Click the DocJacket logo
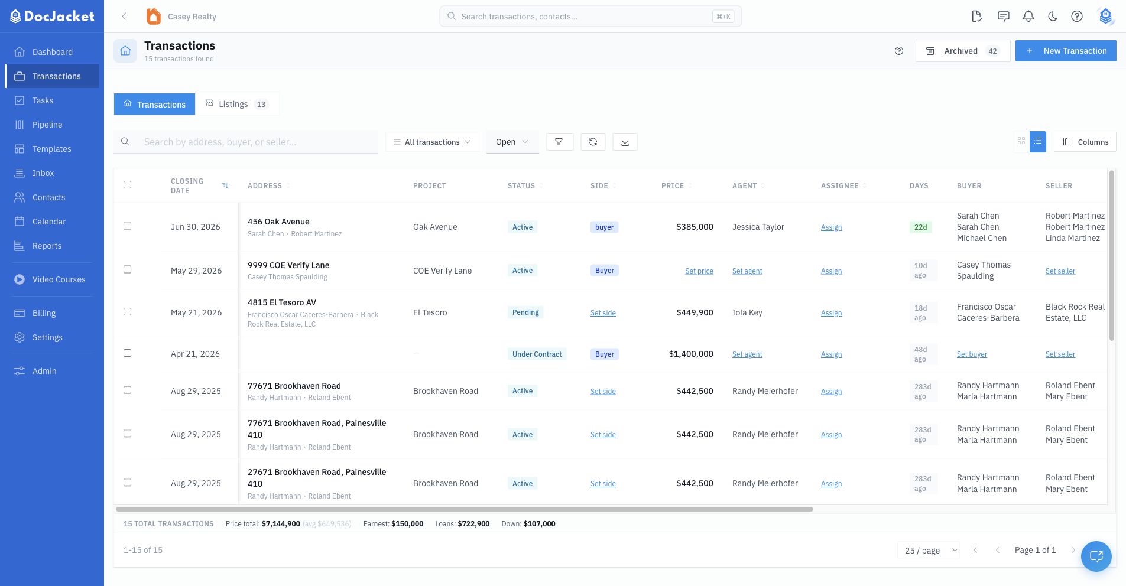Image resolution: width=1126 pixels, height=586 pixels. coord(52,17)
